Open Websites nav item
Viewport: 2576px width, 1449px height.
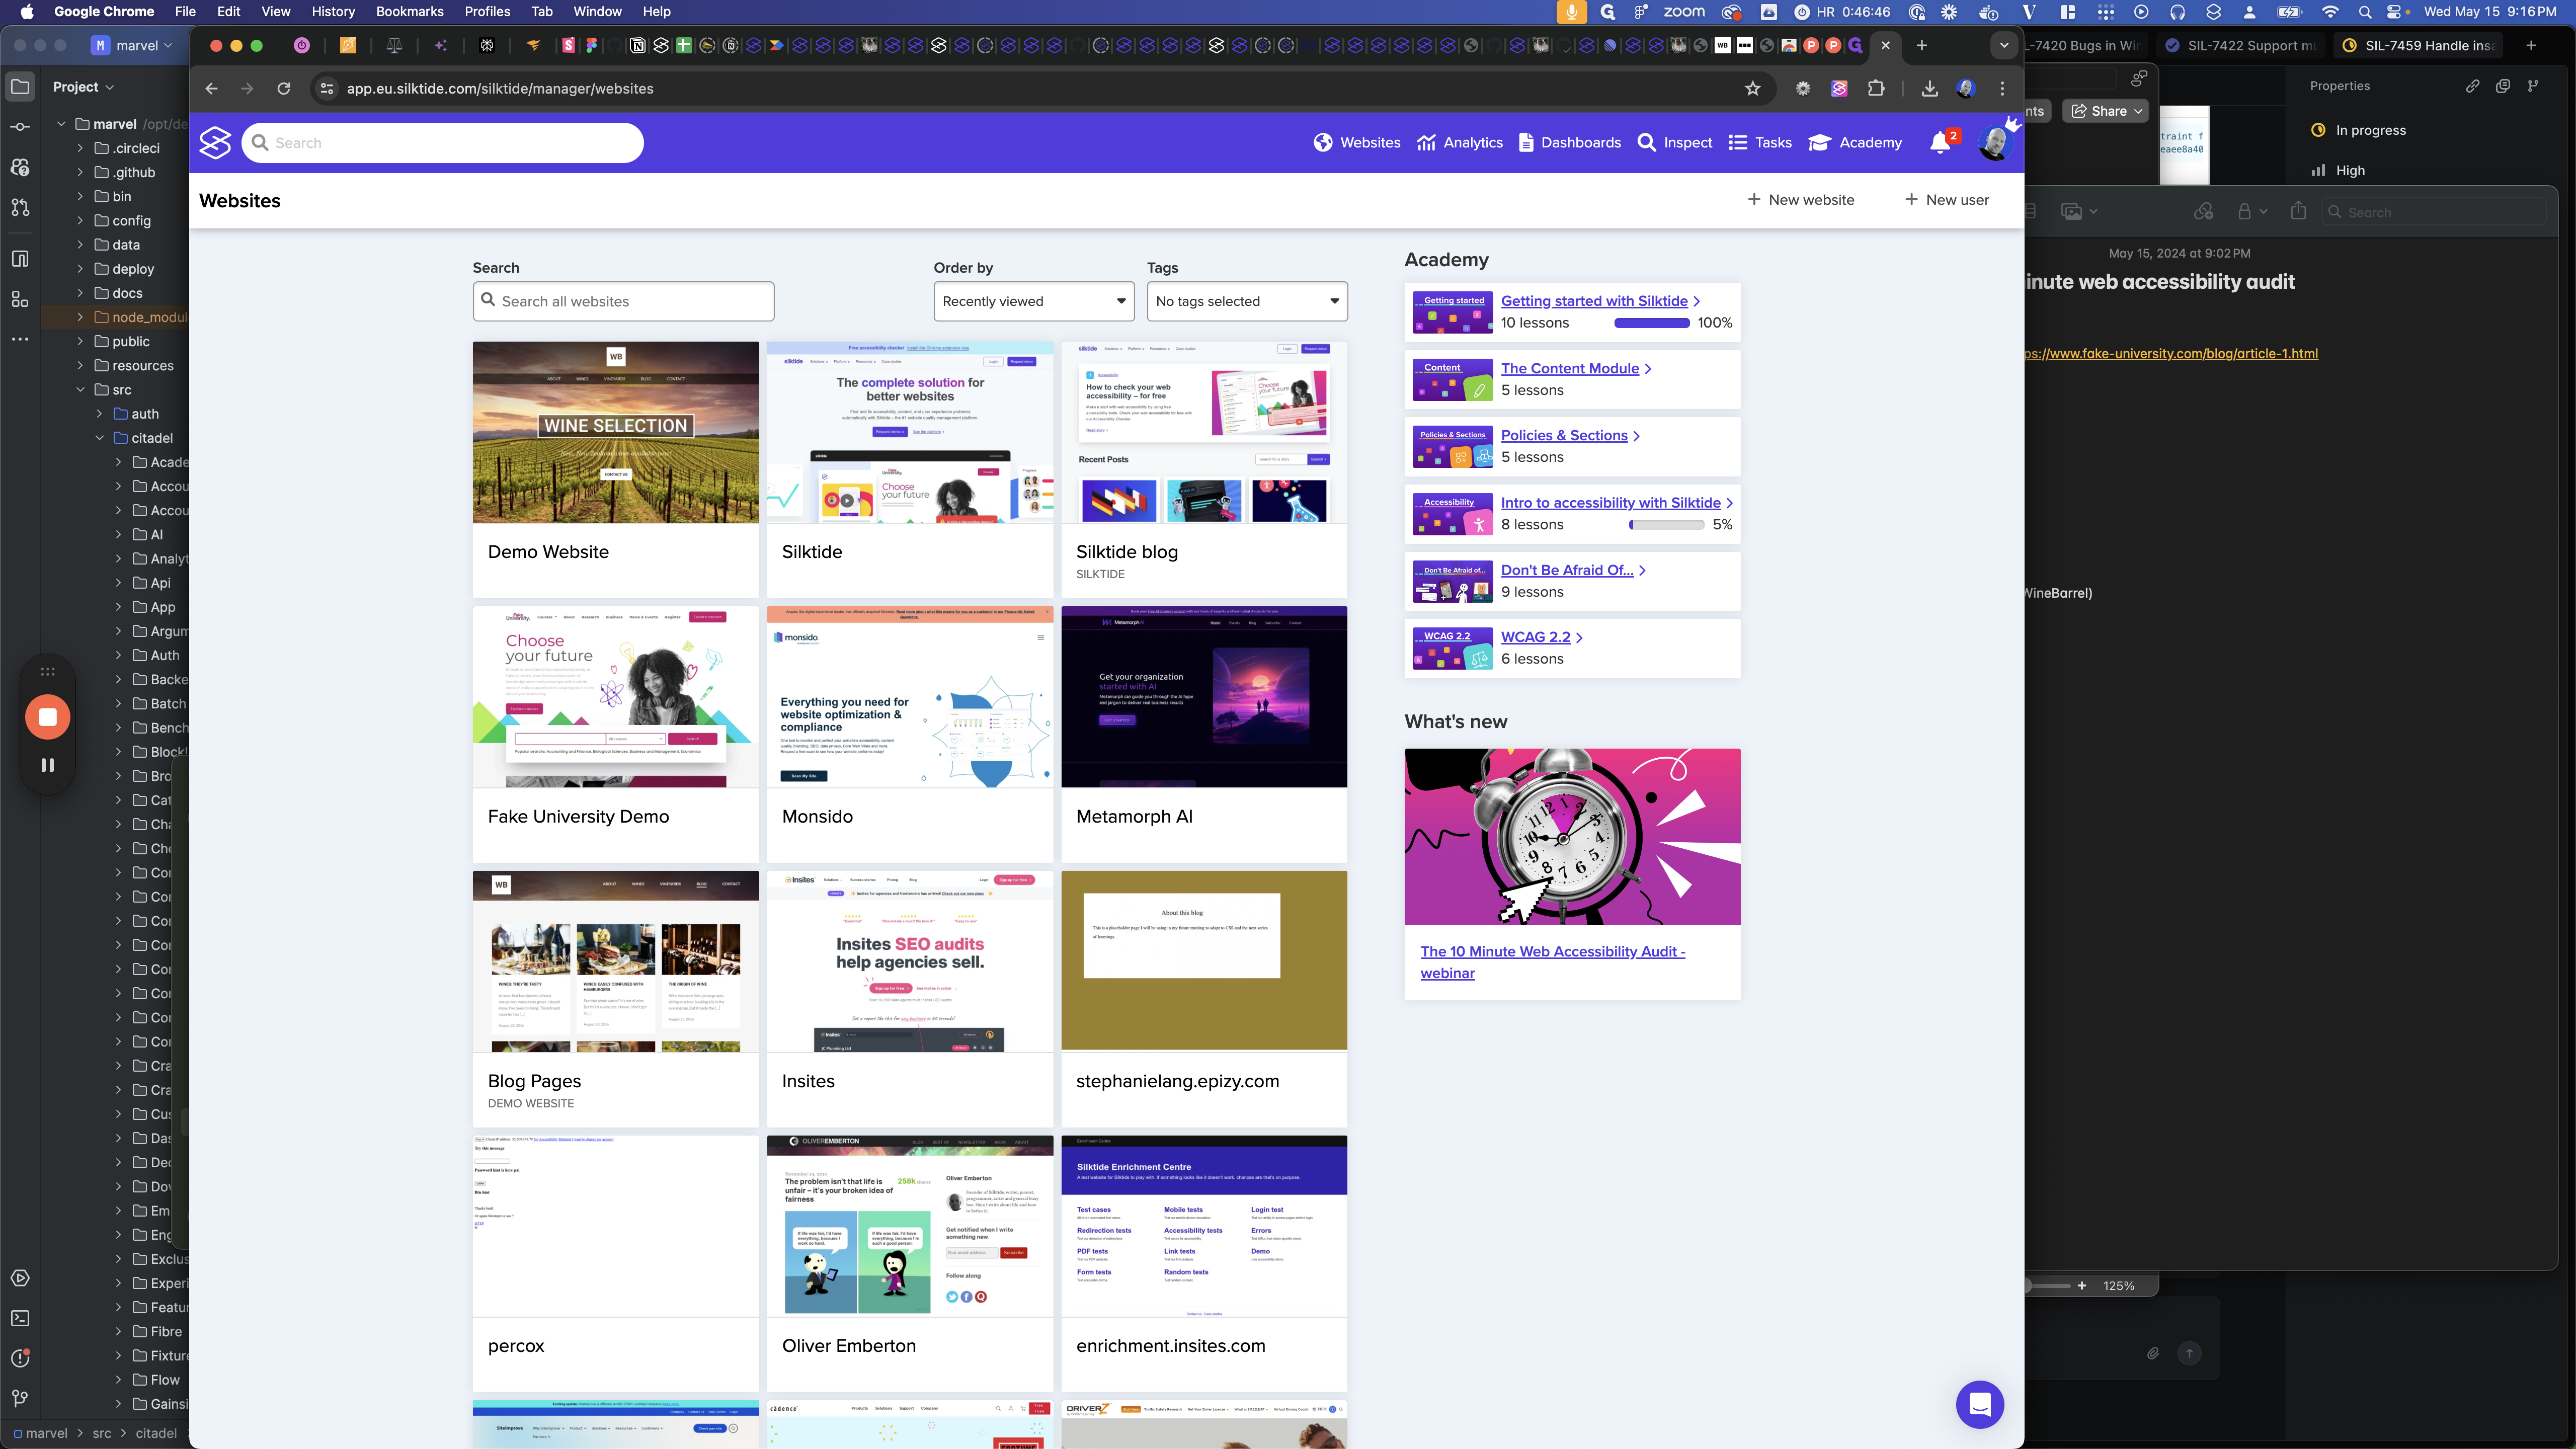(x=1357, y=143)
